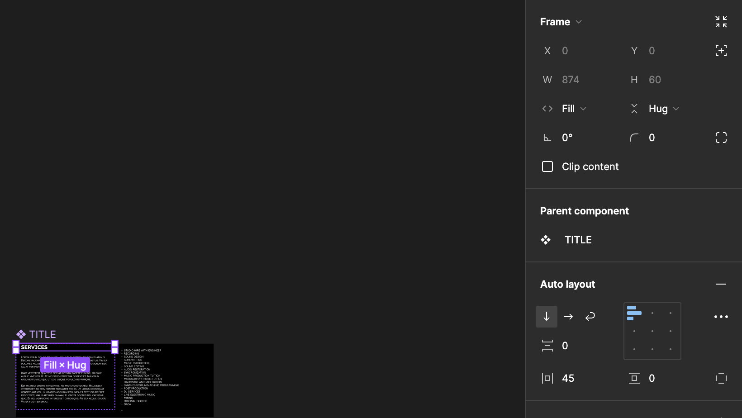Click the Fill × Hug size badge
The image size is (742, 418).
pyautogui.click(x=65, y=365)
